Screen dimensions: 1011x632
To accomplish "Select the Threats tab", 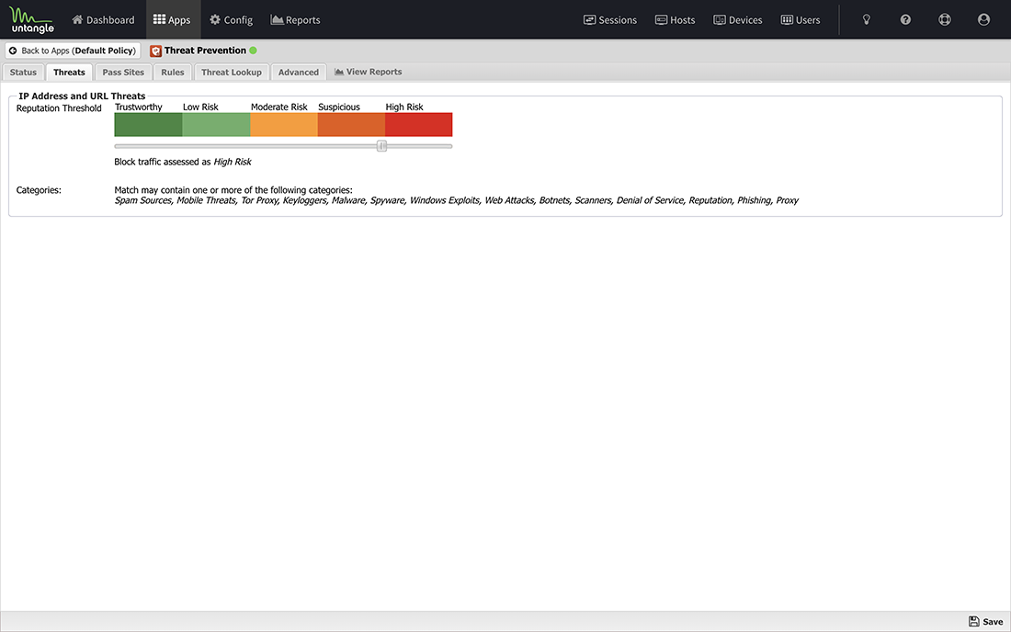I will [x=69, y=73].
